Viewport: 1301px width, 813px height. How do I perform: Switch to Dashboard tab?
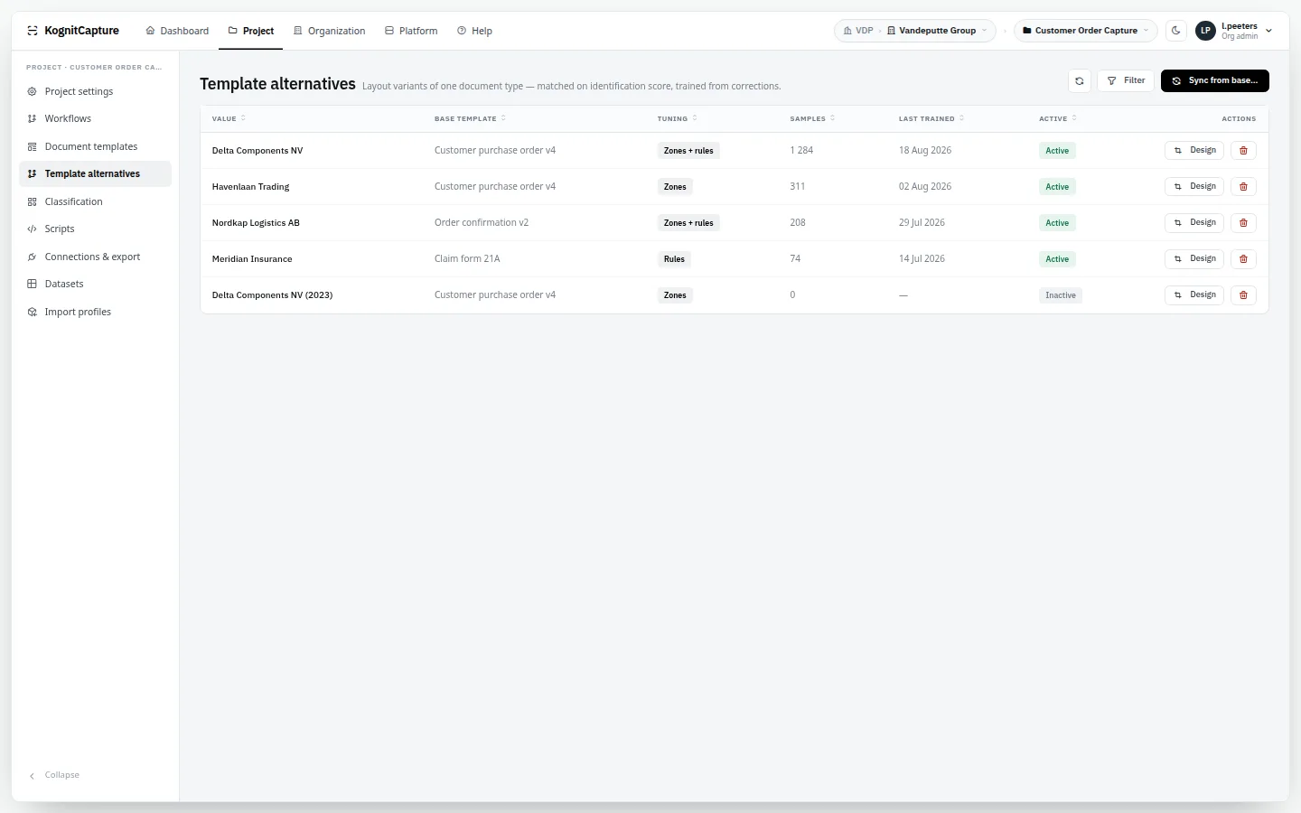(x=177, y=31)
